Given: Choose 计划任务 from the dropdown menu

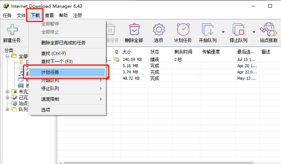Looking at the screenshot, I should (67, 72).
